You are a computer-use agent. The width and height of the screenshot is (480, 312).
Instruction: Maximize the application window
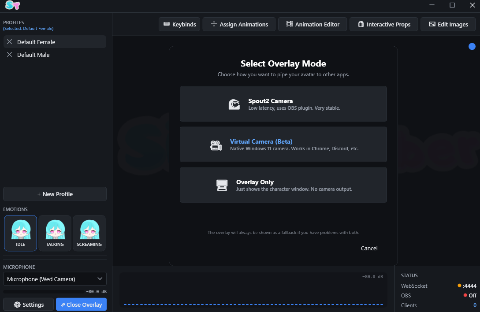[x=452, y=5]
